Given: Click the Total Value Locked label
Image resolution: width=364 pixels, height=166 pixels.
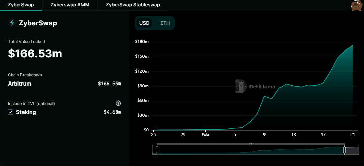Looking at the screenshot, I should (x=27, y=42).
